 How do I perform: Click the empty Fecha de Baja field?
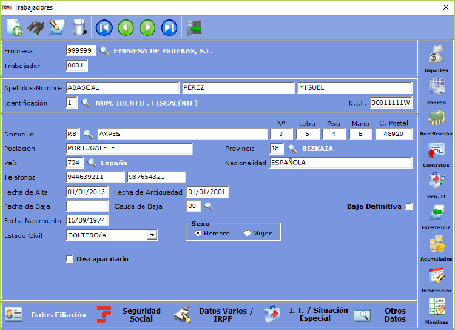click(x=87, y=206)
